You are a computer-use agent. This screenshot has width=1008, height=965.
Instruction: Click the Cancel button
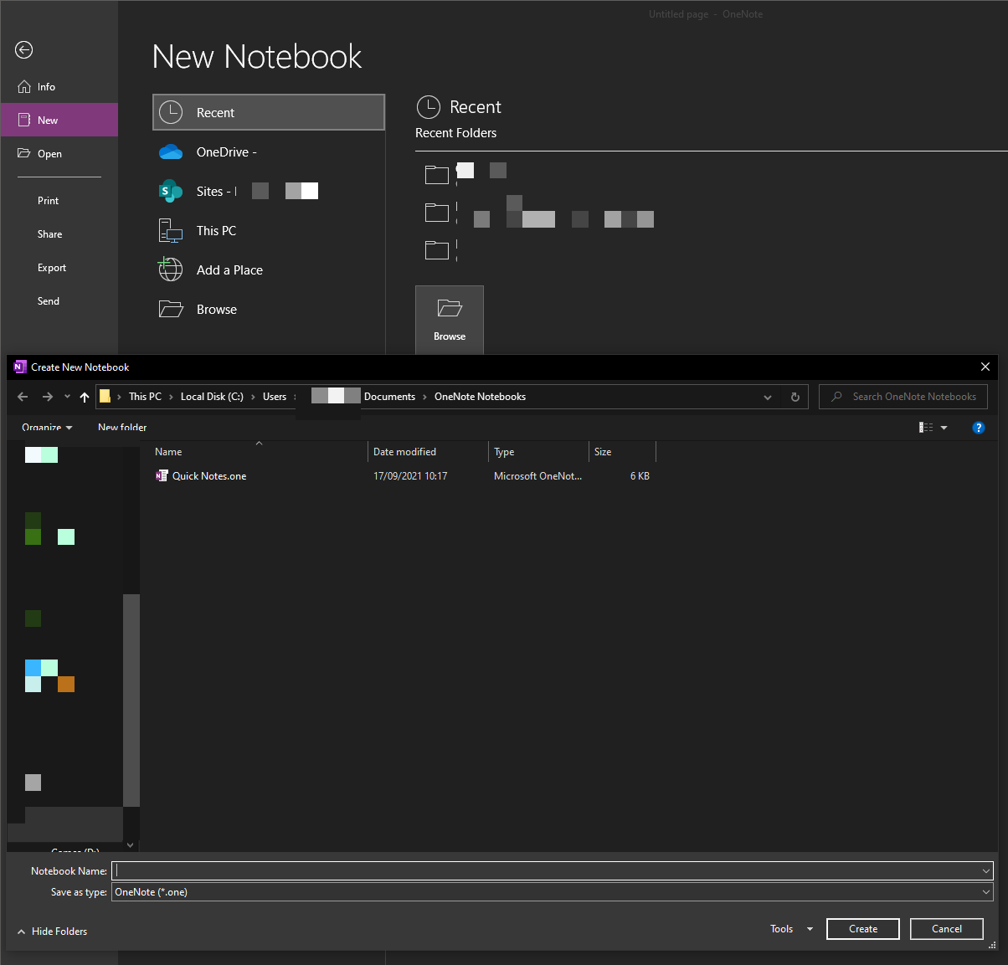coord(947,929)
